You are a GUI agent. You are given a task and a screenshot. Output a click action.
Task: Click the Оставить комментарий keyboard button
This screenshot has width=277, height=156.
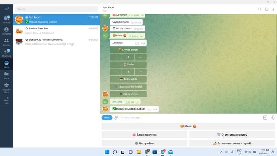(232, 143)
